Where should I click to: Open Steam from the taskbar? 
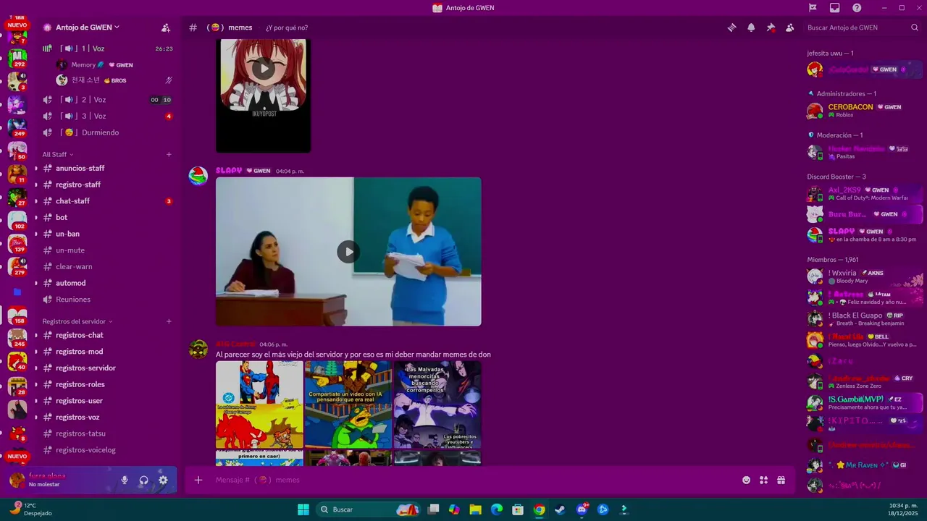(x=560, y=509)
